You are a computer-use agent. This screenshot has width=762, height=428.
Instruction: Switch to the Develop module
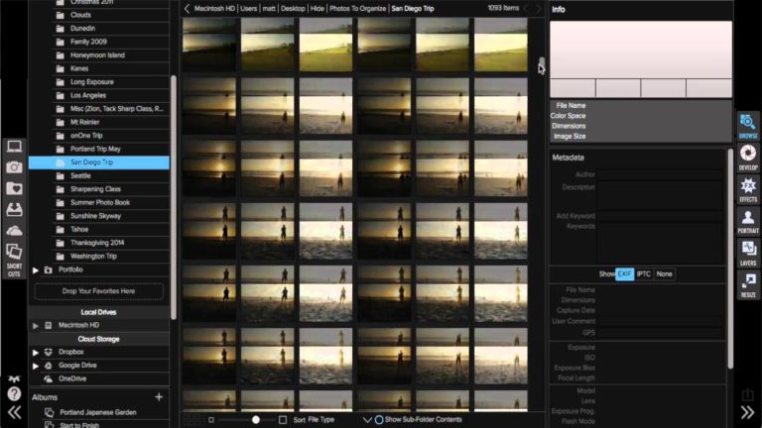click(x=748, y=158)
